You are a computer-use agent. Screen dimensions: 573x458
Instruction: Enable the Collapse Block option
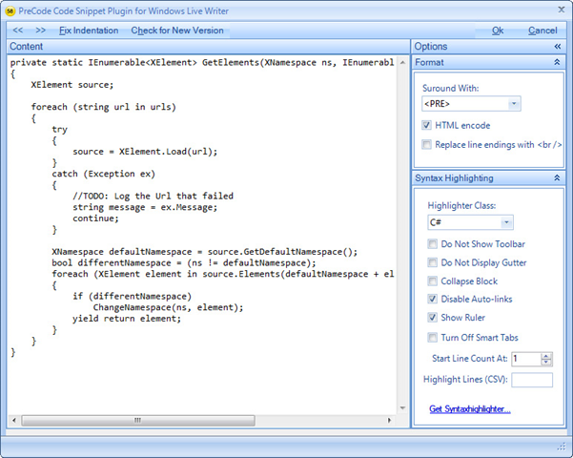(432, 281)
